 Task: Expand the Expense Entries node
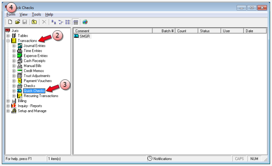14,56
